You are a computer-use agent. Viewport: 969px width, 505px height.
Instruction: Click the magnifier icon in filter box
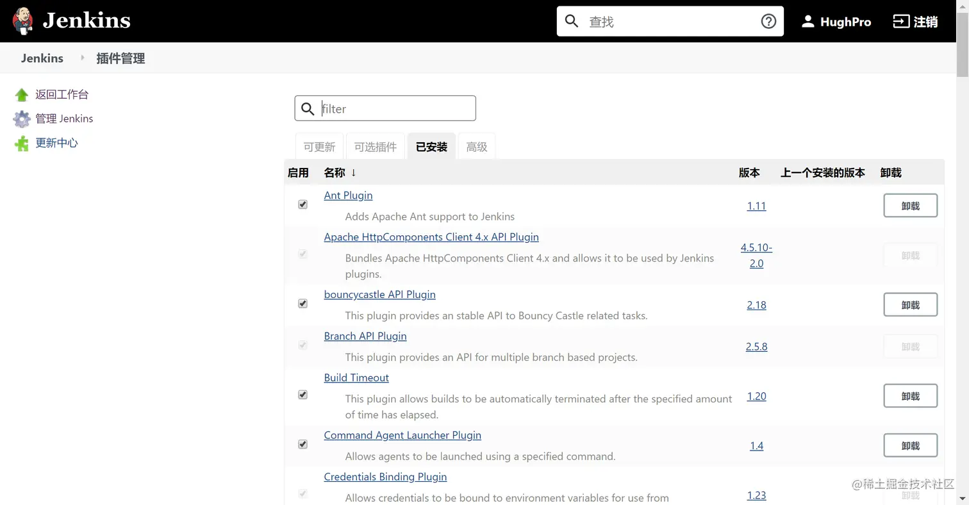pyautogui.click(x=308, y=108)
